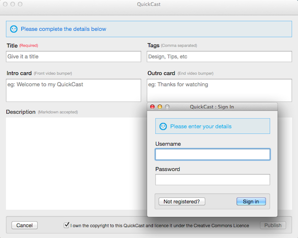This screenshot has width=298, height=238.
Task: Select the Tags input field
Action: tap(220, 57)
